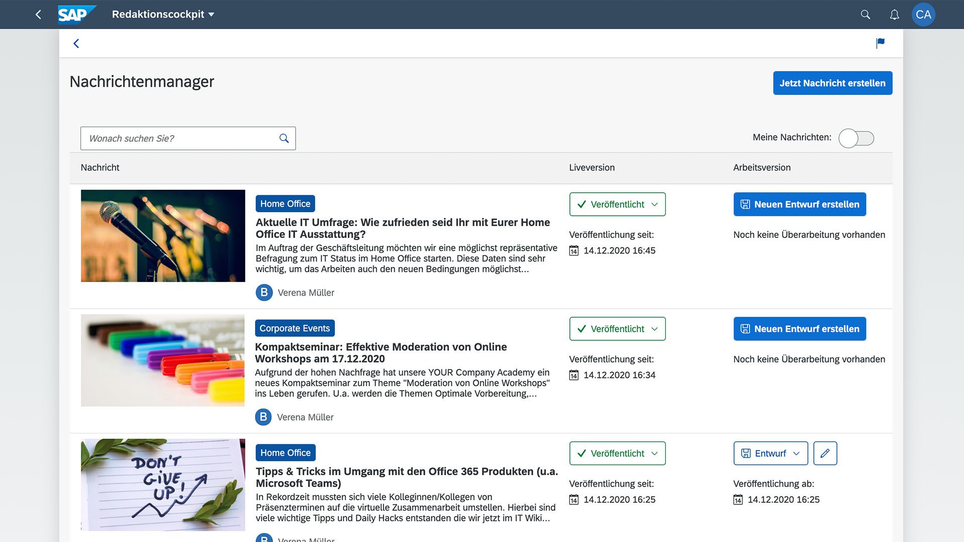964x542 pixels.
Task: Go back with the blue page arrow
Action: click(76, 44)
